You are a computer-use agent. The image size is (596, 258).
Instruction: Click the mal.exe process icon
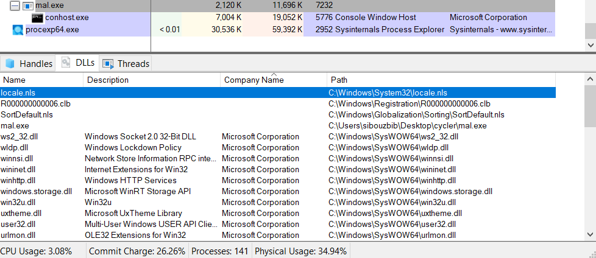(x=27, y=5)
